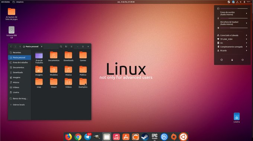Viewport: 253px width, 141px height.
Task: Adjust the screen brightness slider
Action: click(x=234, y=28)
